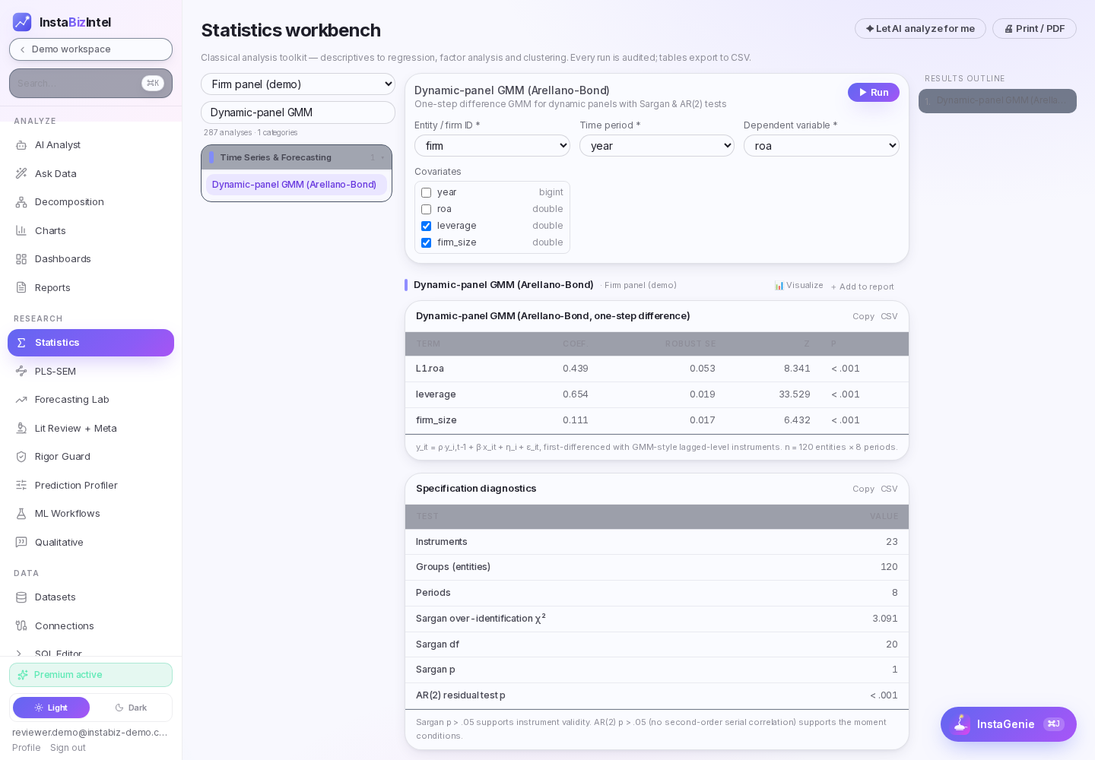Open Forecasting Lab trend icon

coord(21,400)
